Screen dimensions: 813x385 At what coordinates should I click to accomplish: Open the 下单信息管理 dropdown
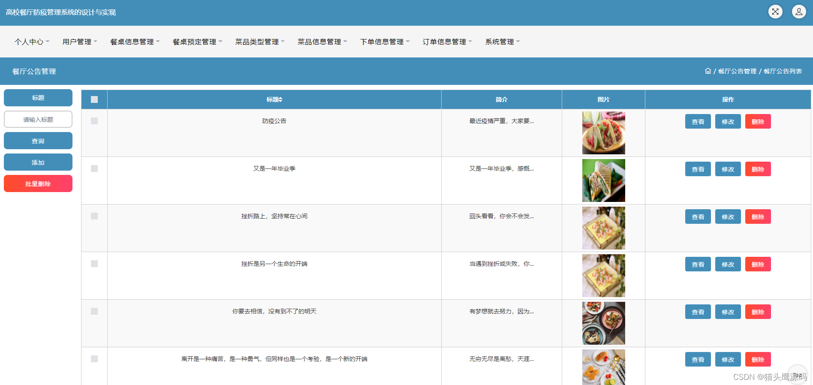point(385,42)
